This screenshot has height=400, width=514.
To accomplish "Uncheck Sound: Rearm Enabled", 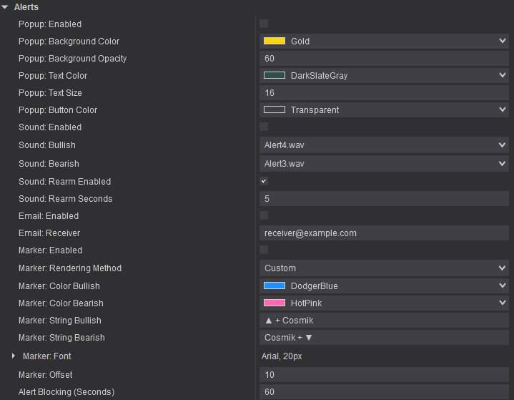I will pyautogui.click(x=264, y=181).
